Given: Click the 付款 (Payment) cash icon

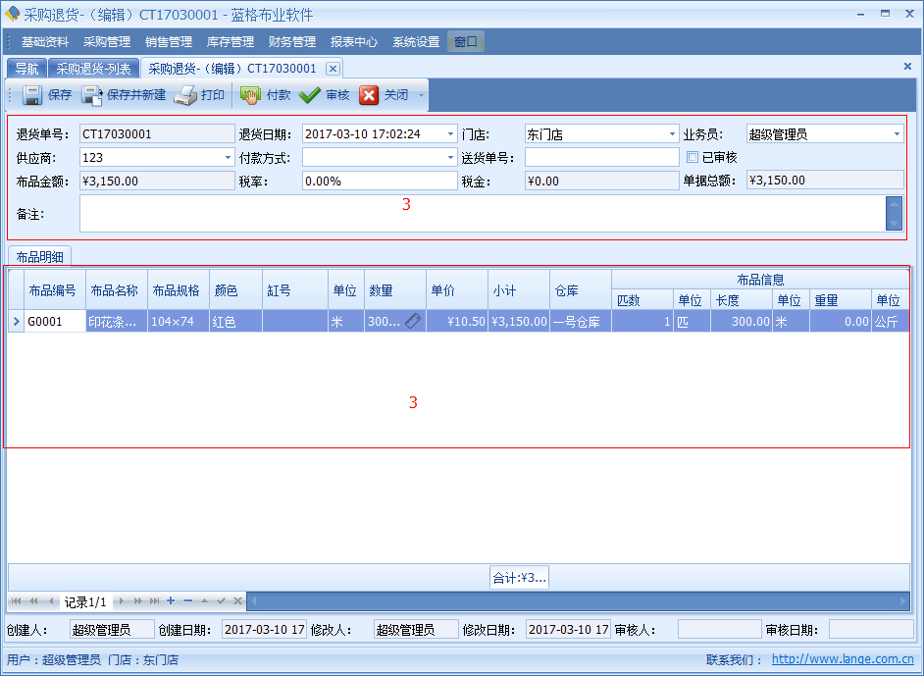Looking at the screenshot, I should coord(250,95).
